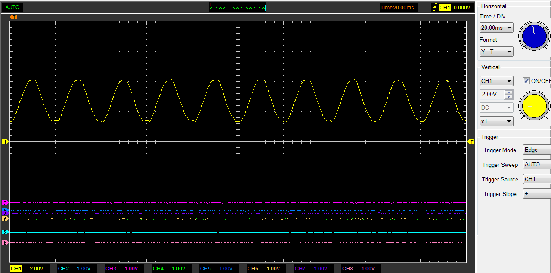Screen dimensions: 551x273
Task: Open the Trigger Sweep AUTO dropdown
Action: [x=536, y=165]
